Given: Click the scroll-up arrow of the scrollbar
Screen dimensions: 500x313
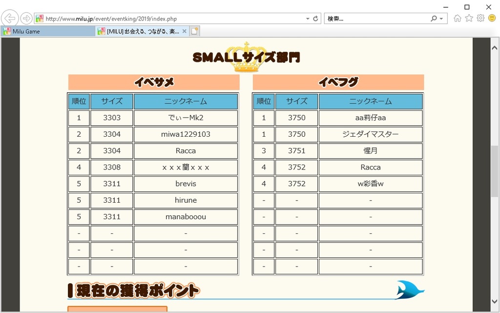Looking at the screenshot, I should (495, 42).
